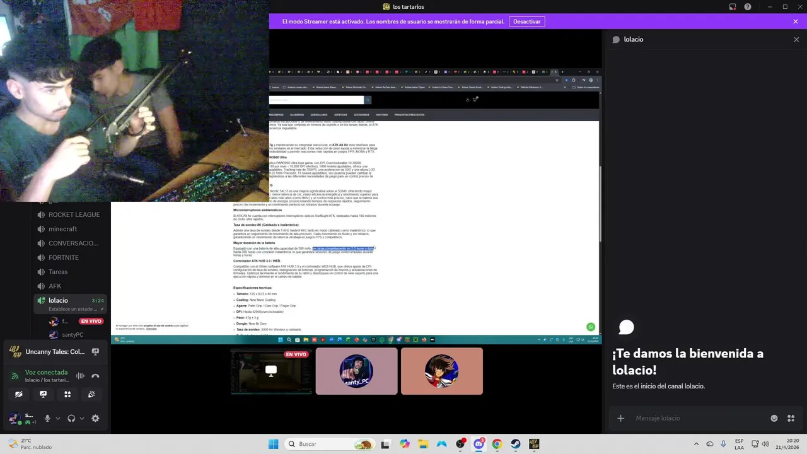Screen dimensions: 807x454
Task: Click the green voice connection signal icon
Action: 15,376
